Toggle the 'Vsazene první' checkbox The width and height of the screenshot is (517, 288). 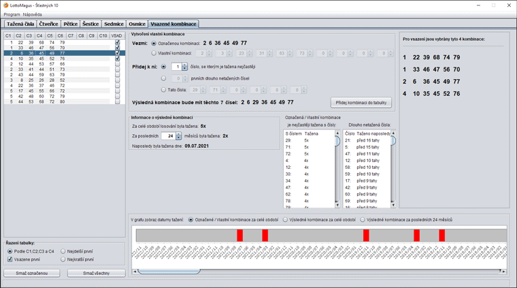coord(10,259)
